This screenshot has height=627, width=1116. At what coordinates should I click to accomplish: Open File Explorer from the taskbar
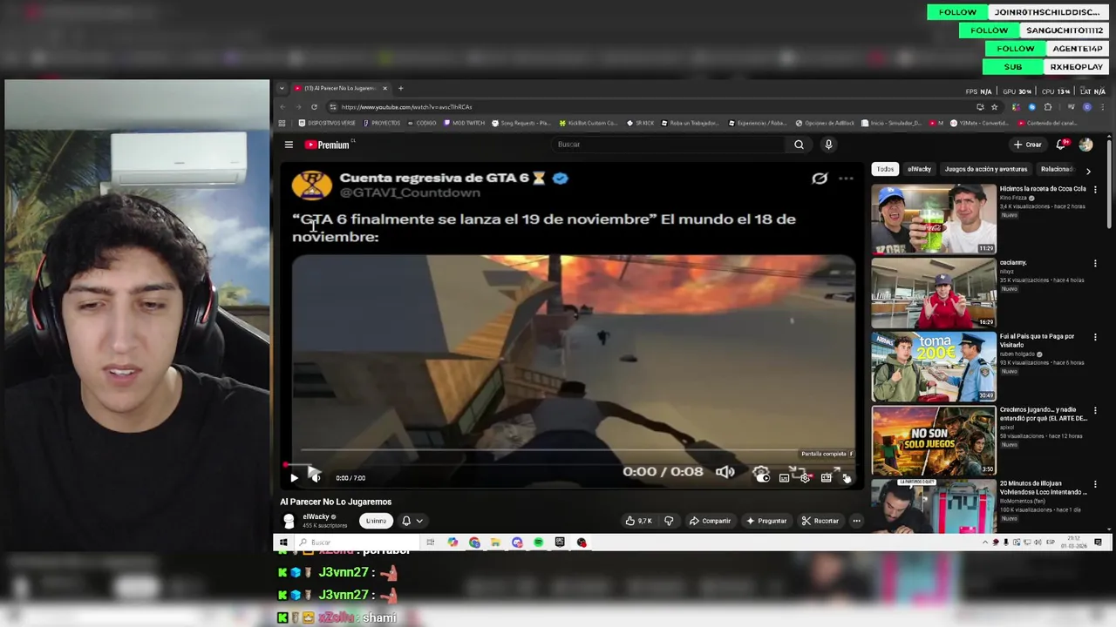tap(495, 543)
